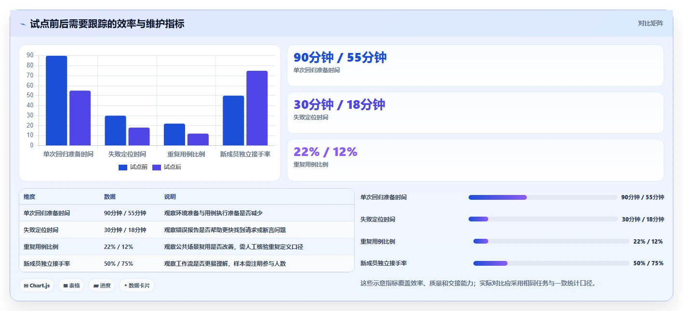Click the icon inside the 进度 chip
Screen dimensions: 683x311
click(x=96, y=286)
